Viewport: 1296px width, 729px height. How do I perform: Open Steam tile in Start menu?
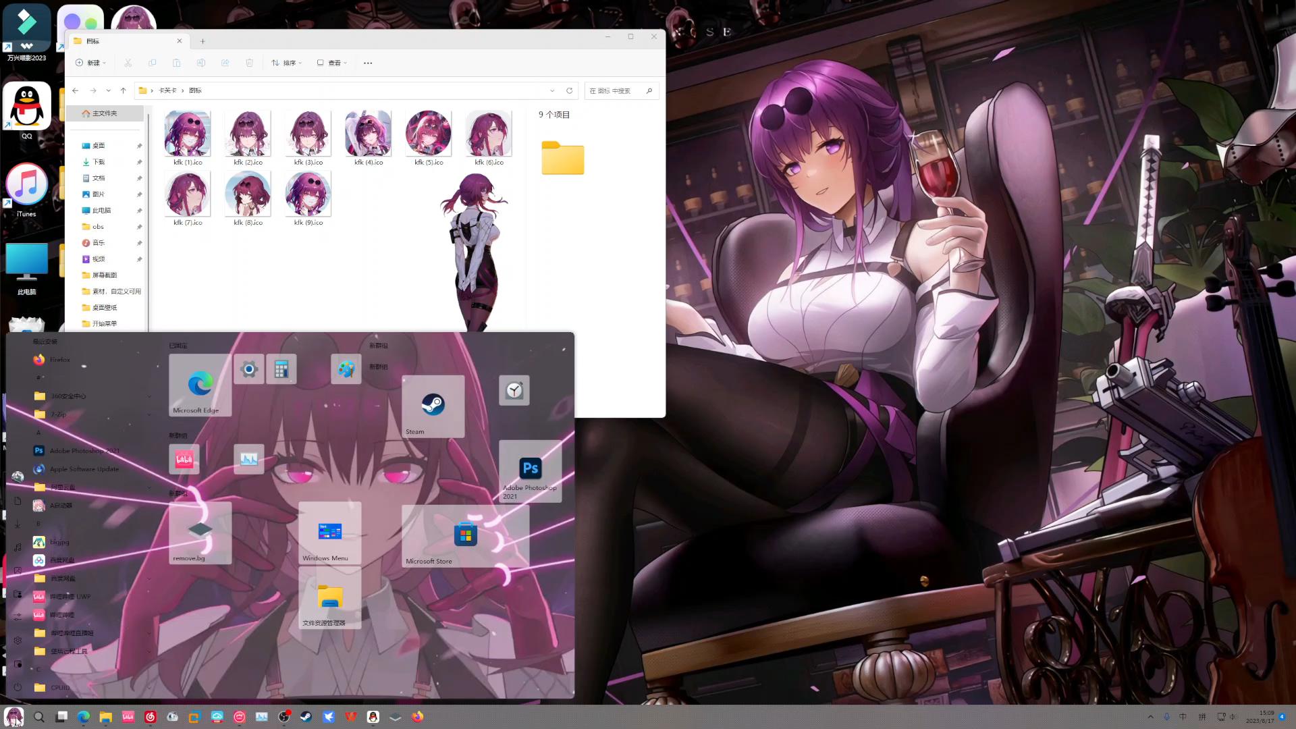(433, 406)
